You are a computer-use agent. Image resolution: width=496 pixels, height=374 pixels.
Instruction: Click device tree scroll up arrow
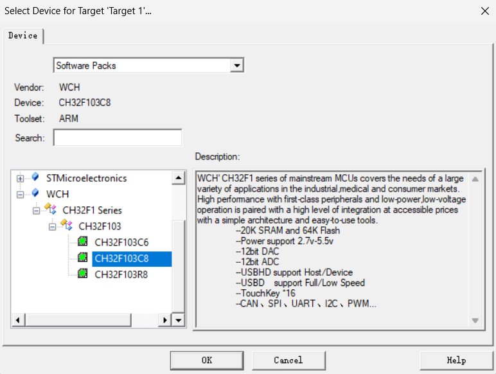tap(179, 178)
